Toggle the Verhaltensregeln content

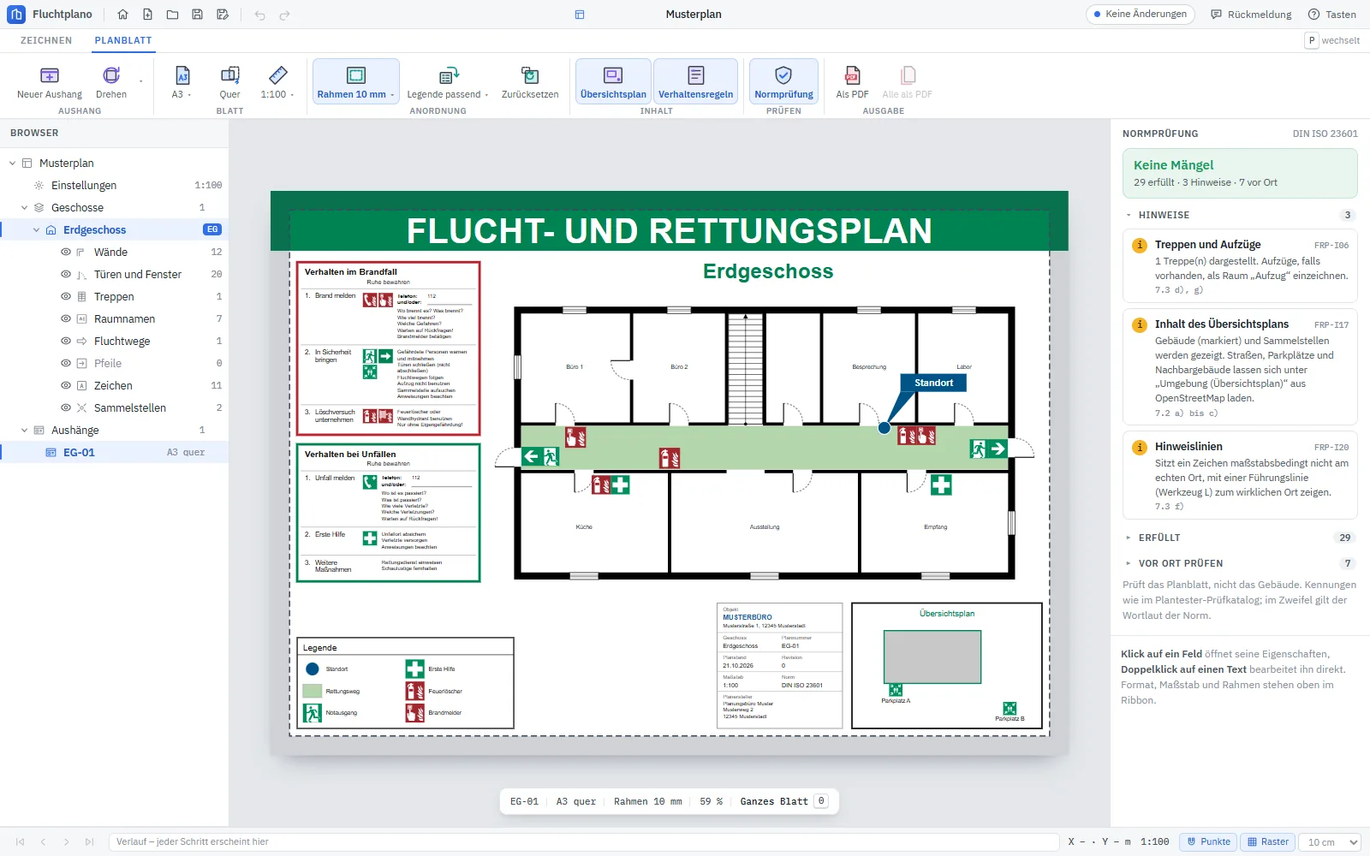(x=695, y=82)
